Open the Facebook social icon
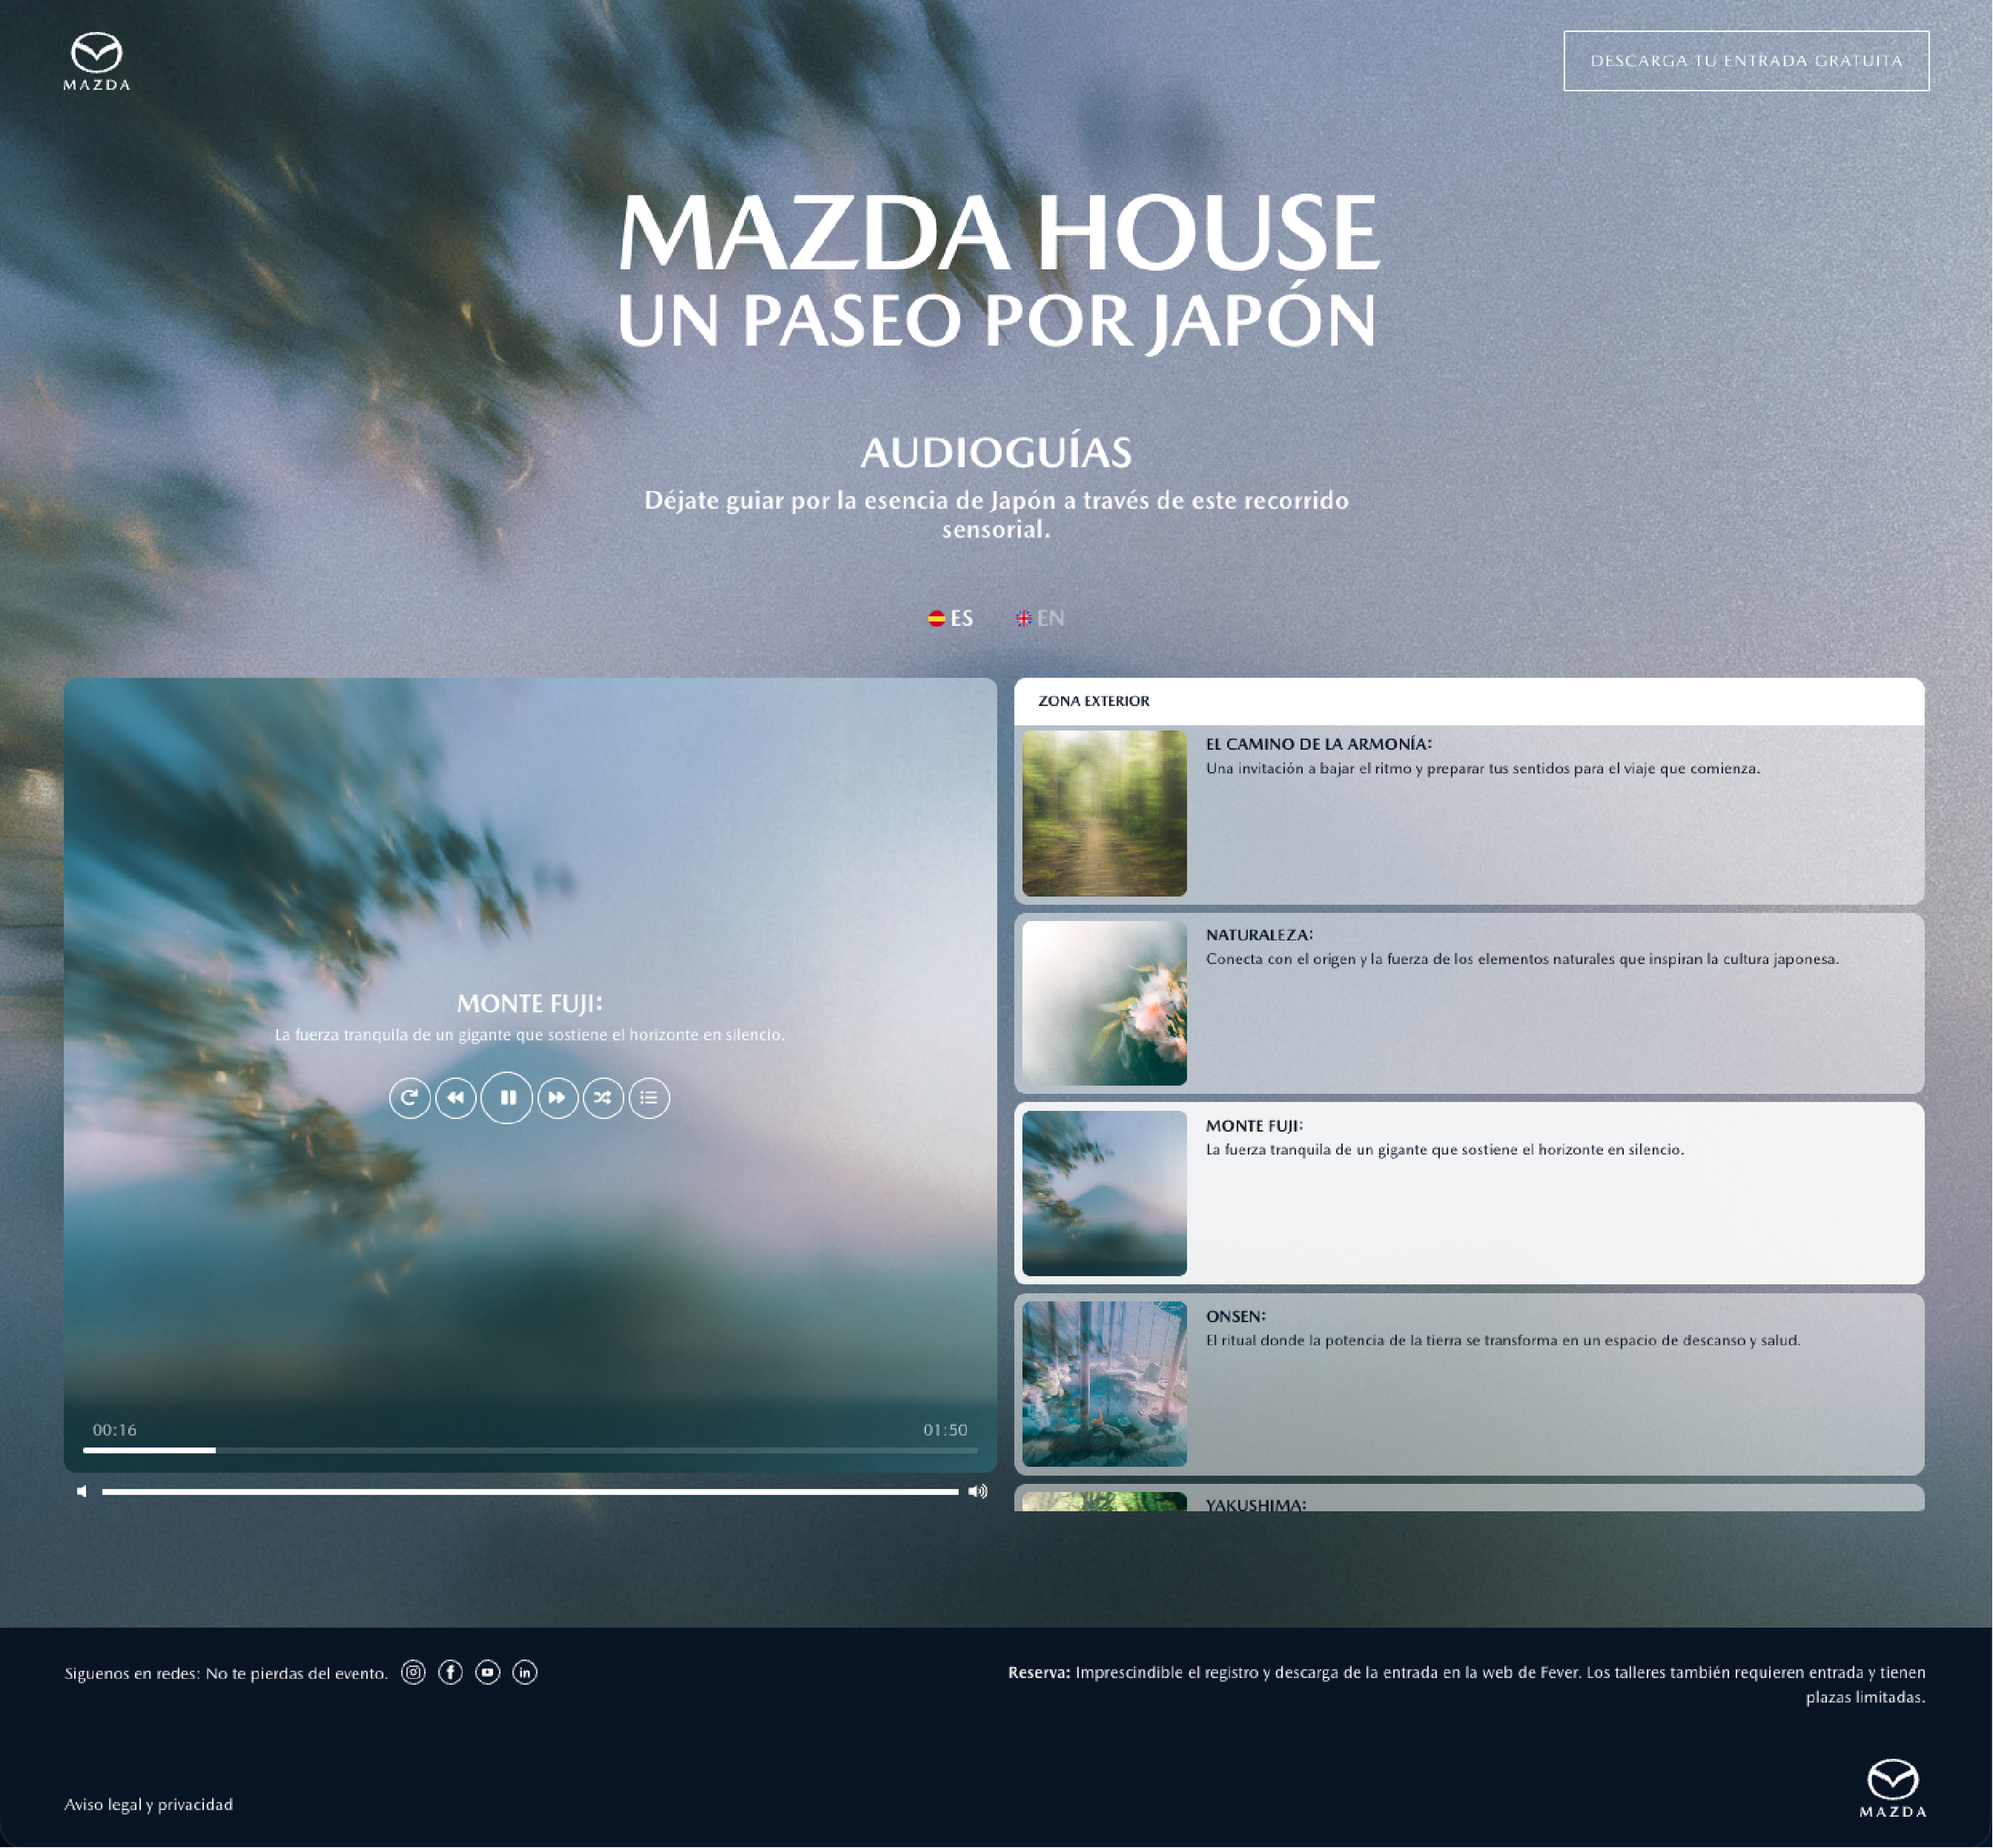The image size is (1993, 1848). point(450,1672)
